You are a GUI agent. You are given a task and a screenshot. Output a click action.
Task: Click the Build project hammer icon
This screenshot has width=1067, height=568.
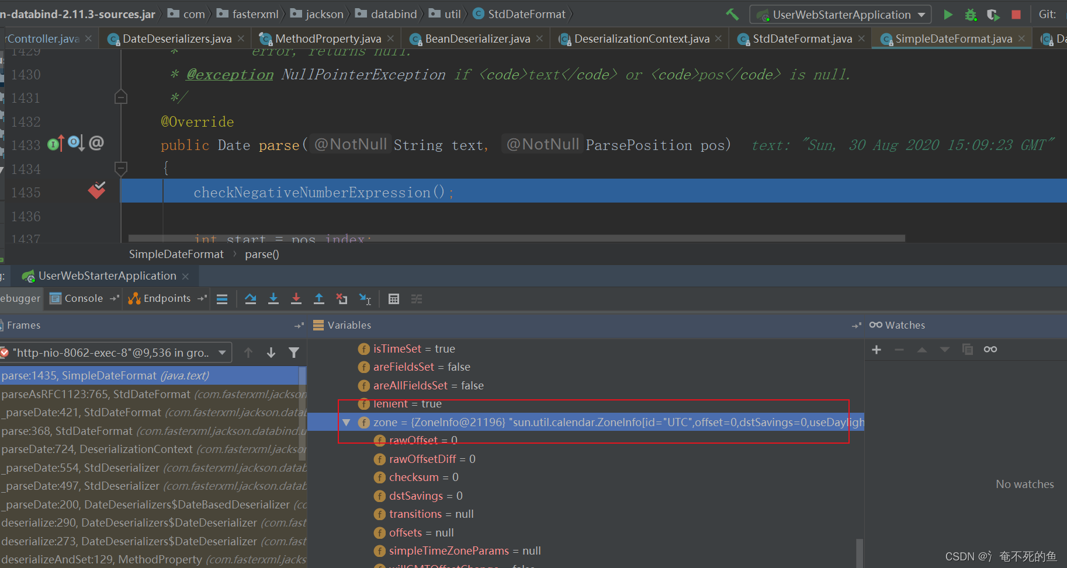(x=732, y=14)
